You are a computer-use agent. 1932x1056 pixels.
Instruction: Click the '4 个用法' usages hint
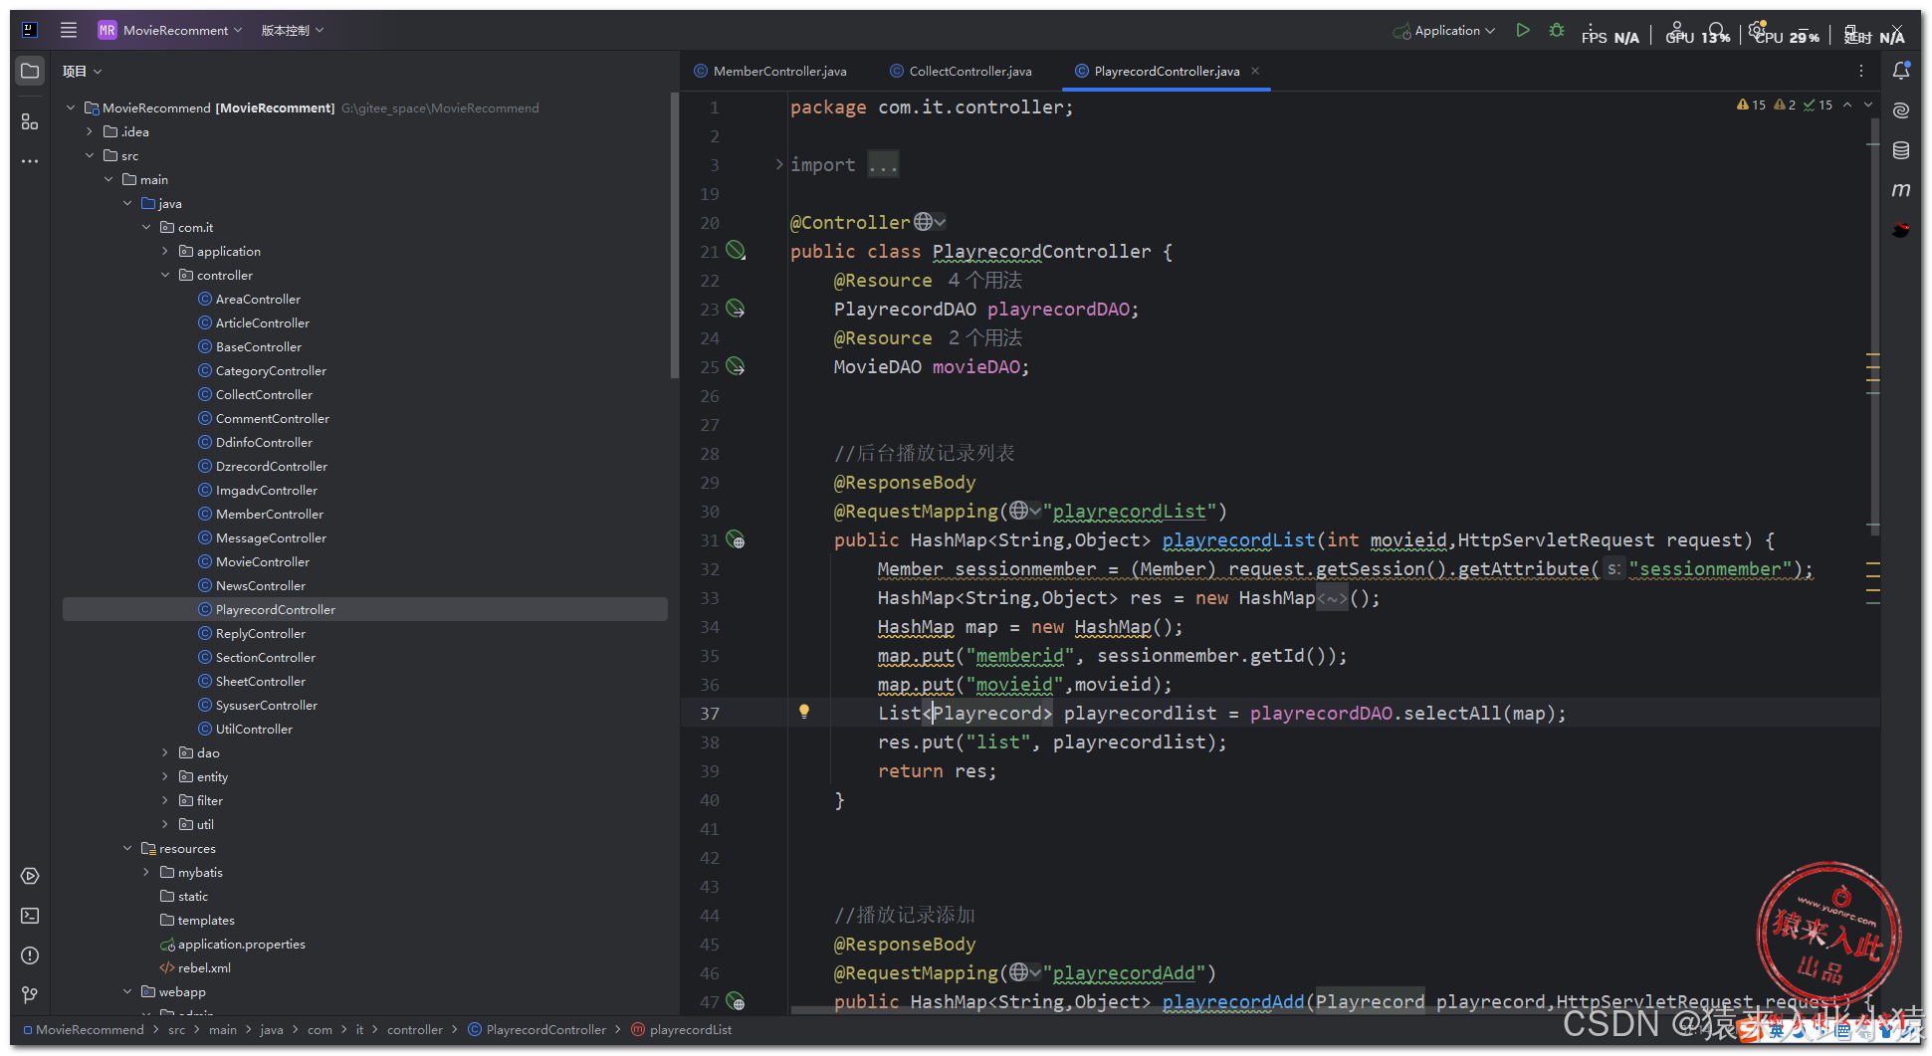(985, 280)
